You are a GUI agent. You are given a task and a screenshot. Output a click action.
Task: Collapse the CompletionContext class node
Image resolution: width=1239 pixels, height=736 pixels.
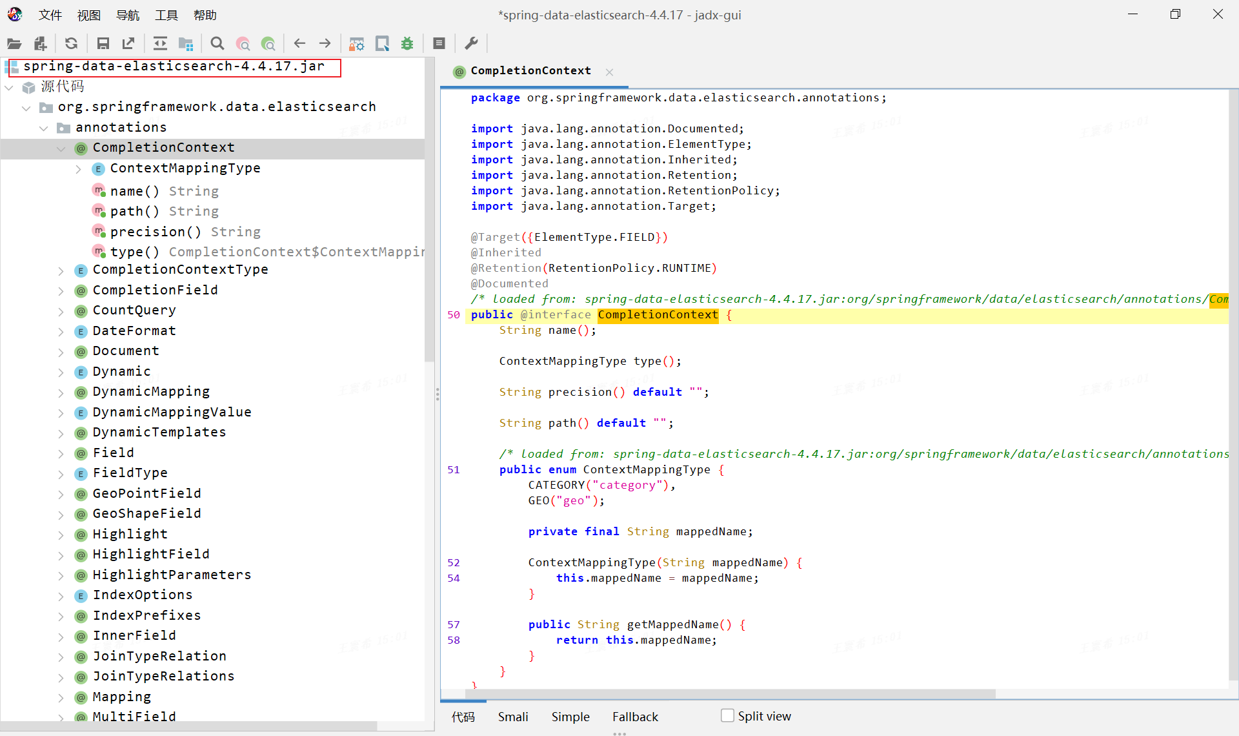pos(61,148)
